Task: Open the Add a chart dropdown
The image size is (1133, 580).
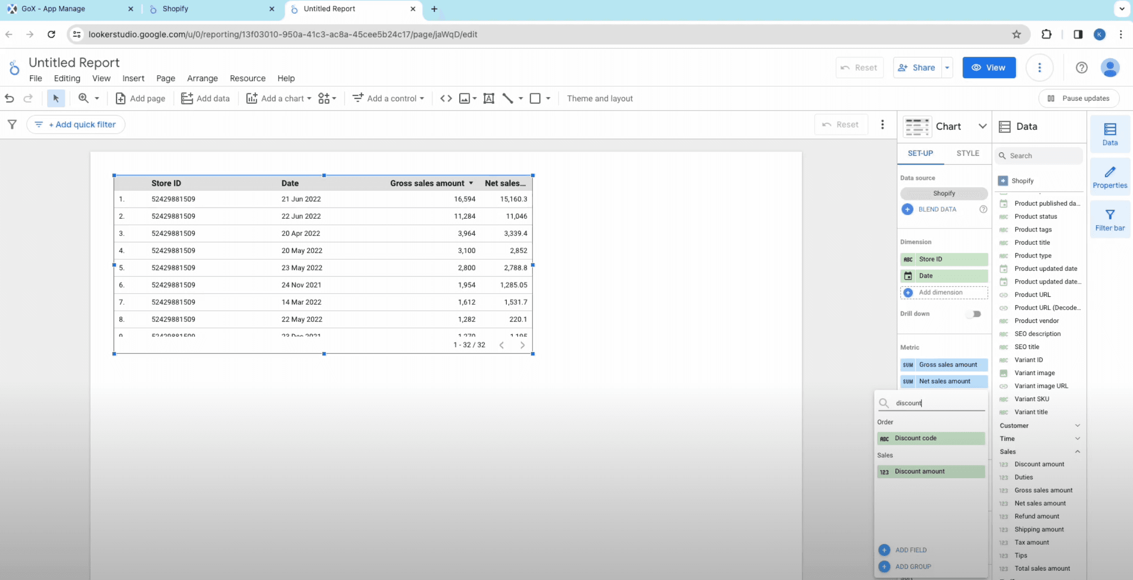Action: coord(279,98)
